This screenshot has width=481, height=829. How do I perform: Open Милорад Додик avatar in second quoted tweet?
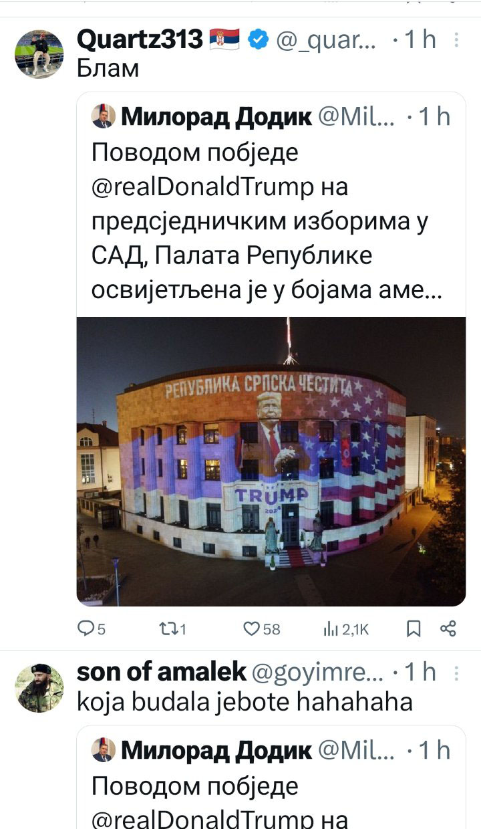pos(103,750)
